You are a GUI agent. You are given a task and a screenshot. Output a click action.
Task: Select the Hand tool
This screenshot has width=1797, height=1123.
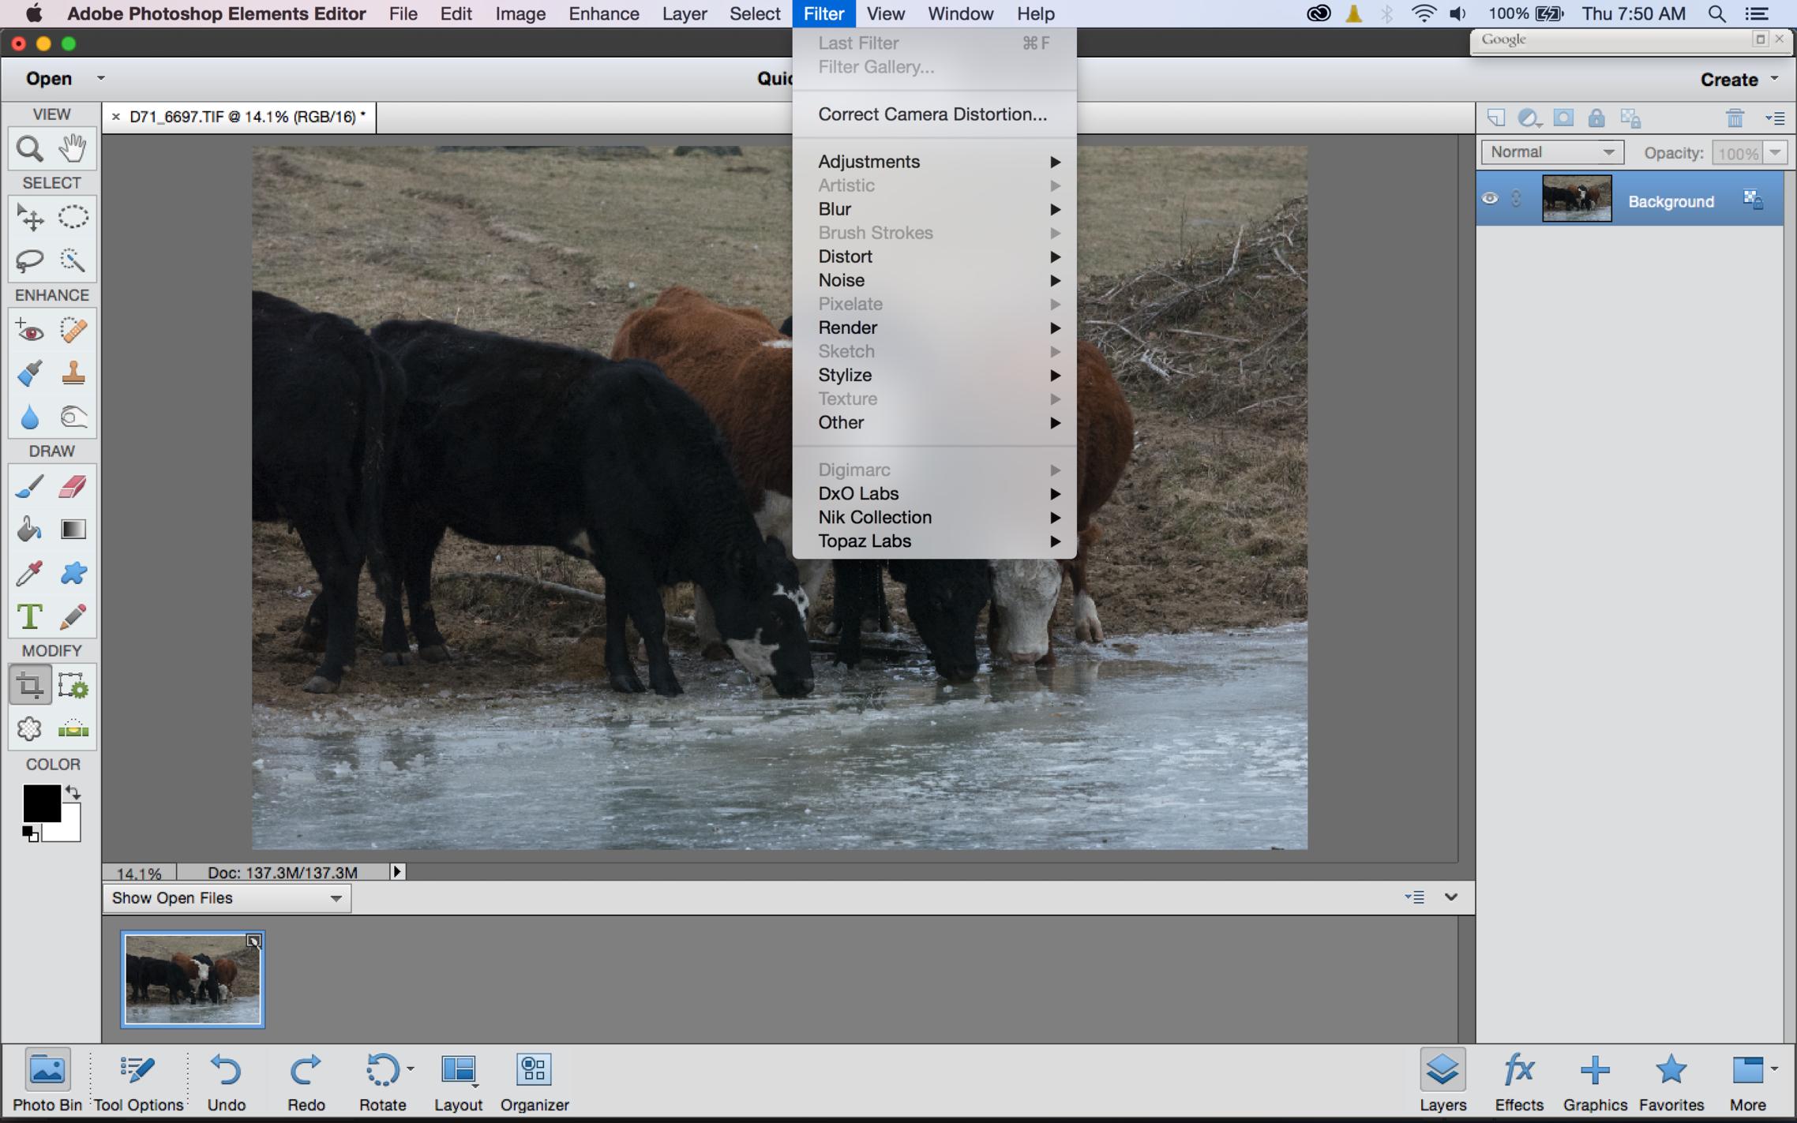[x=73, y=148]
